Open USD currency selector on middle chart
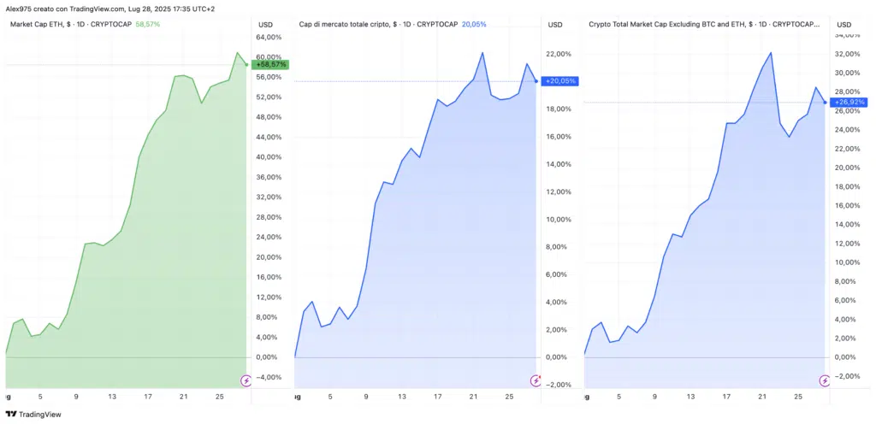876x424 pixels. 555,24
